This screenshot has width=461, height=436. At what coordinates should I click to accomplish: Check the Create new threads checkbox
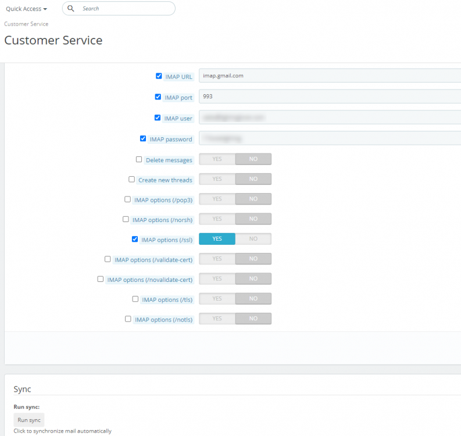[132, 179]
